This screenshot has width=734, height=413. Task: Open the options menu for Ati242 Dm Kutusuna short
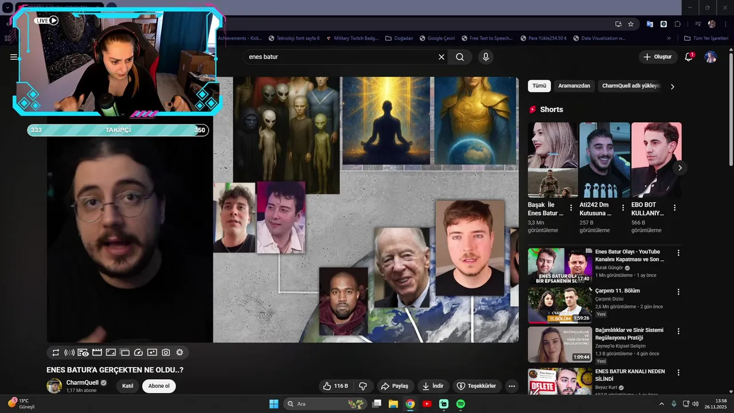coord(623,208)
